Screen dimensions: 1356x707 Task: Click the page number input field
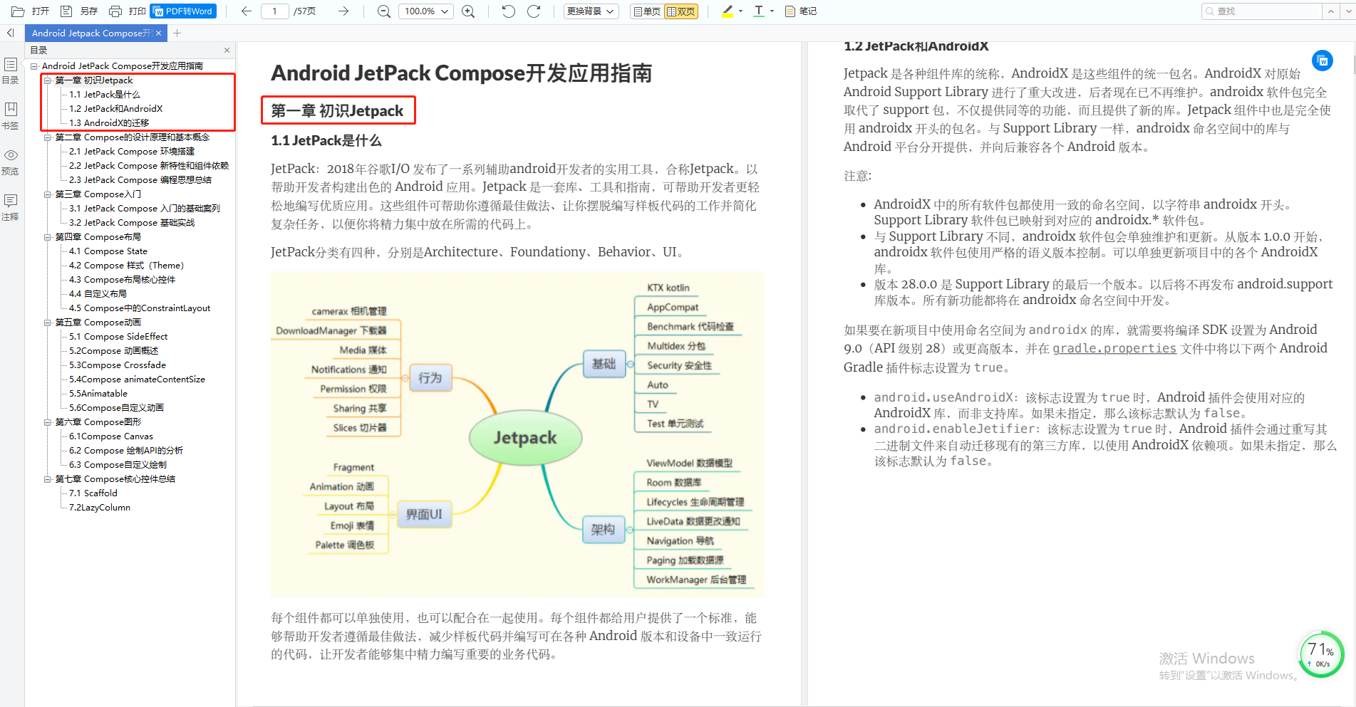[x=274, y=11]
